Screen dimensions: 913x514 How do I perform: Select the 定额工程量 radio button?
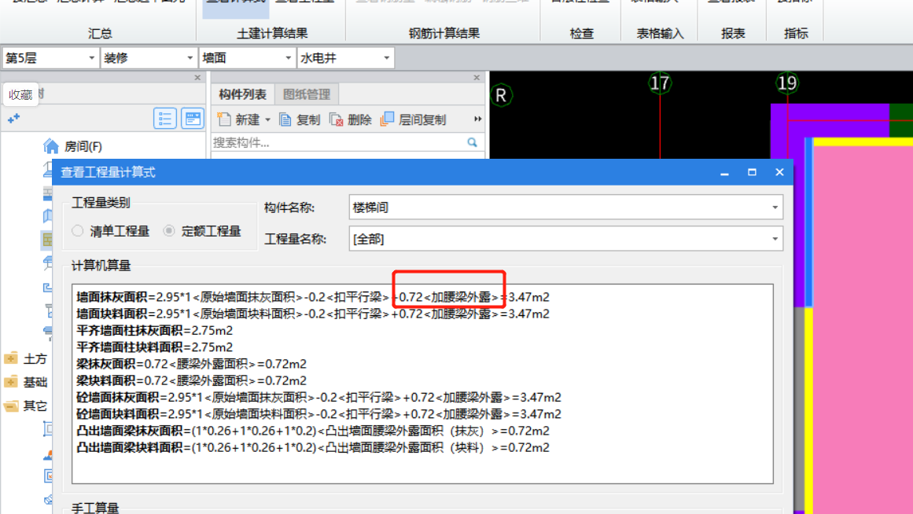(x=169, y=231)
